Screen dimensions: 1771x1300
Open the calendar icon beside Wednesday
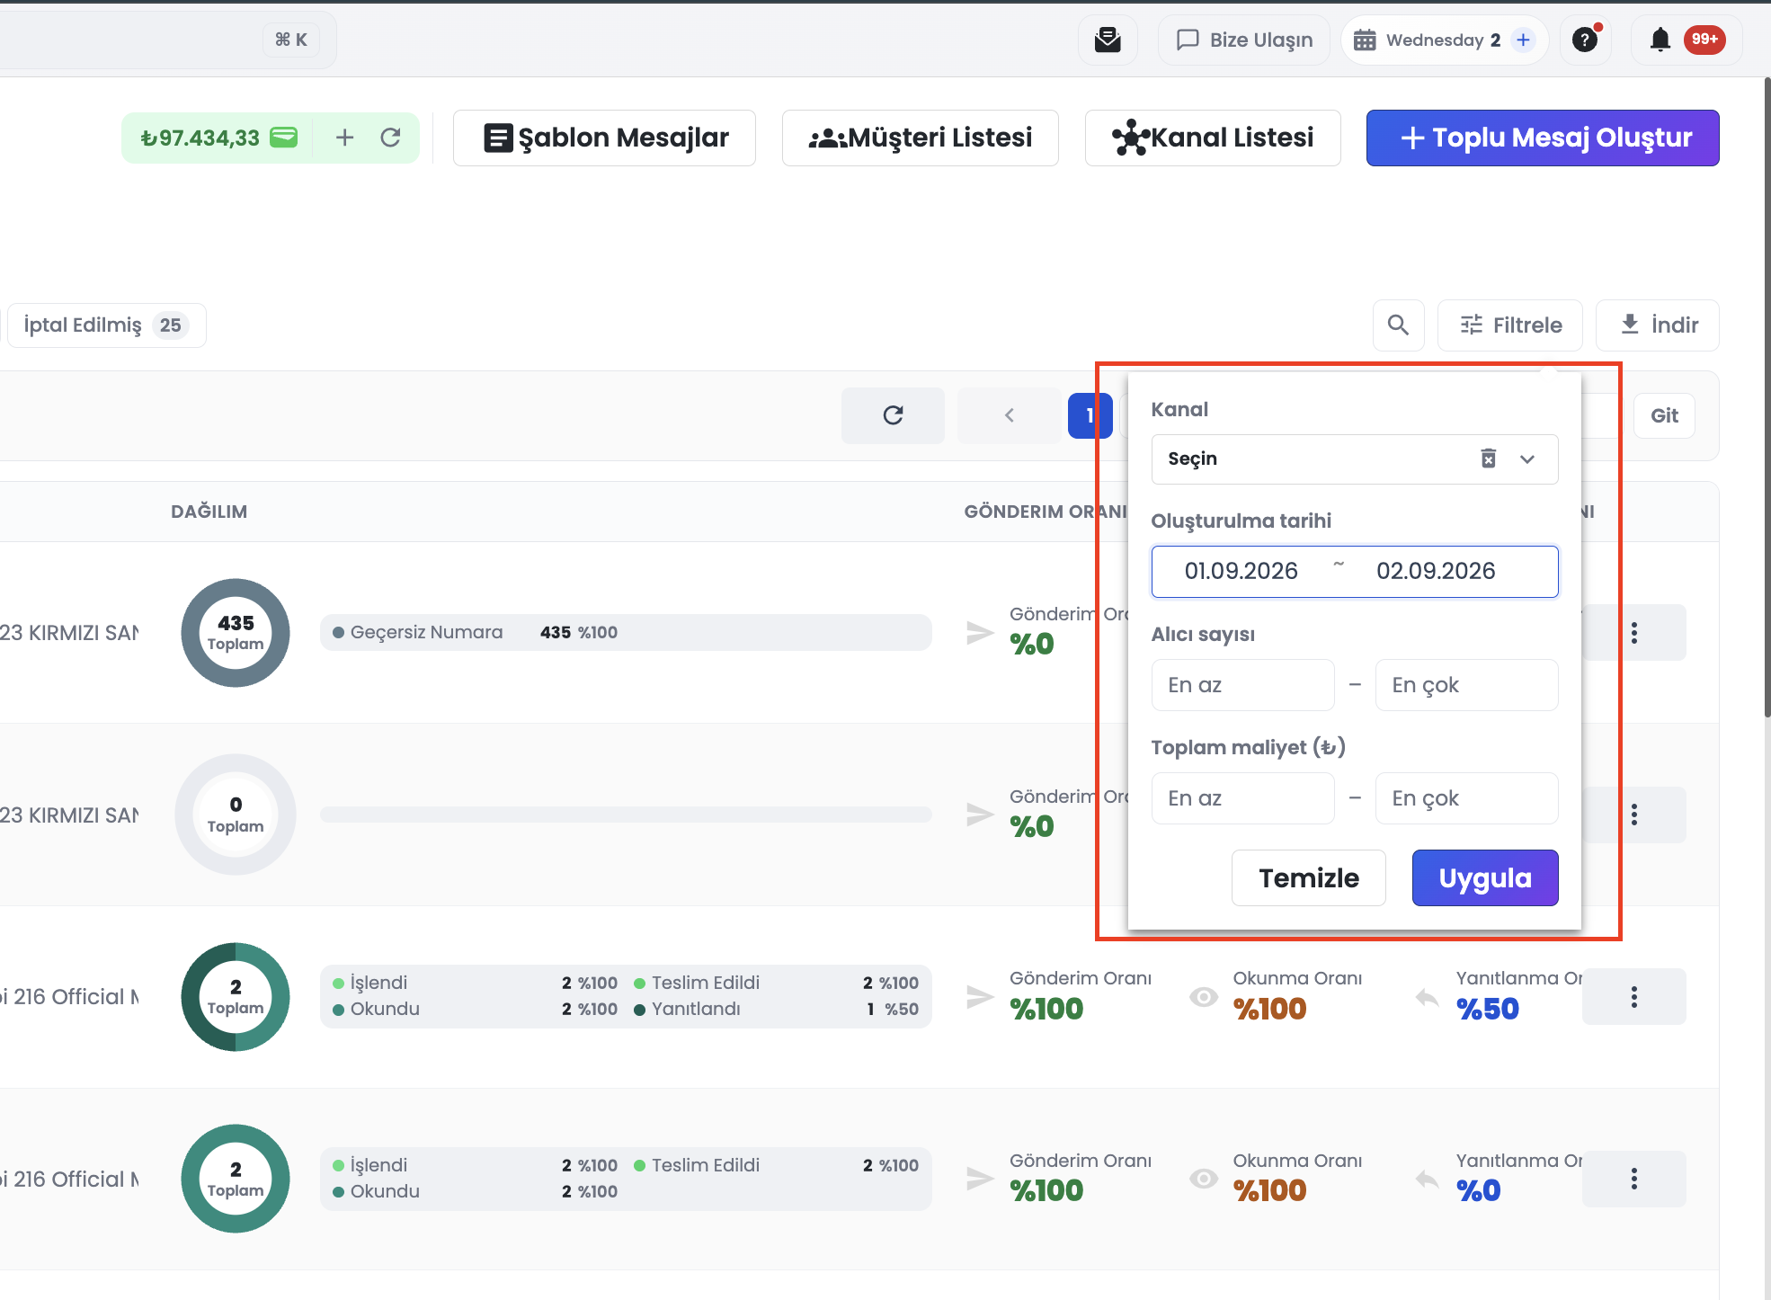[1365, 40]
